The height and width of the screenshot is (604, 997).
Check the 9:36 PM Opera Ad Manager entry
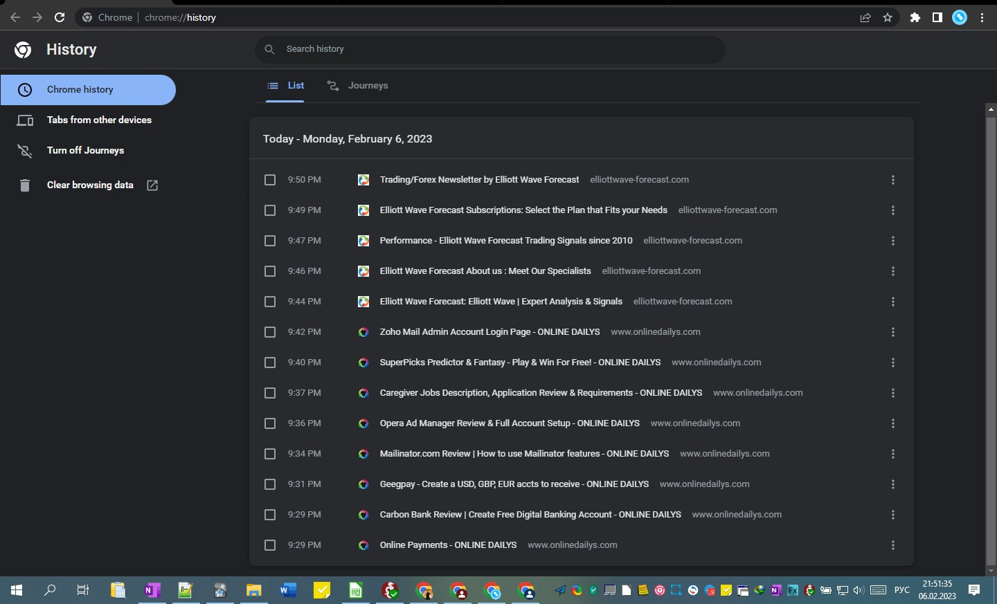pyautogui.click(x=270, y=423)
